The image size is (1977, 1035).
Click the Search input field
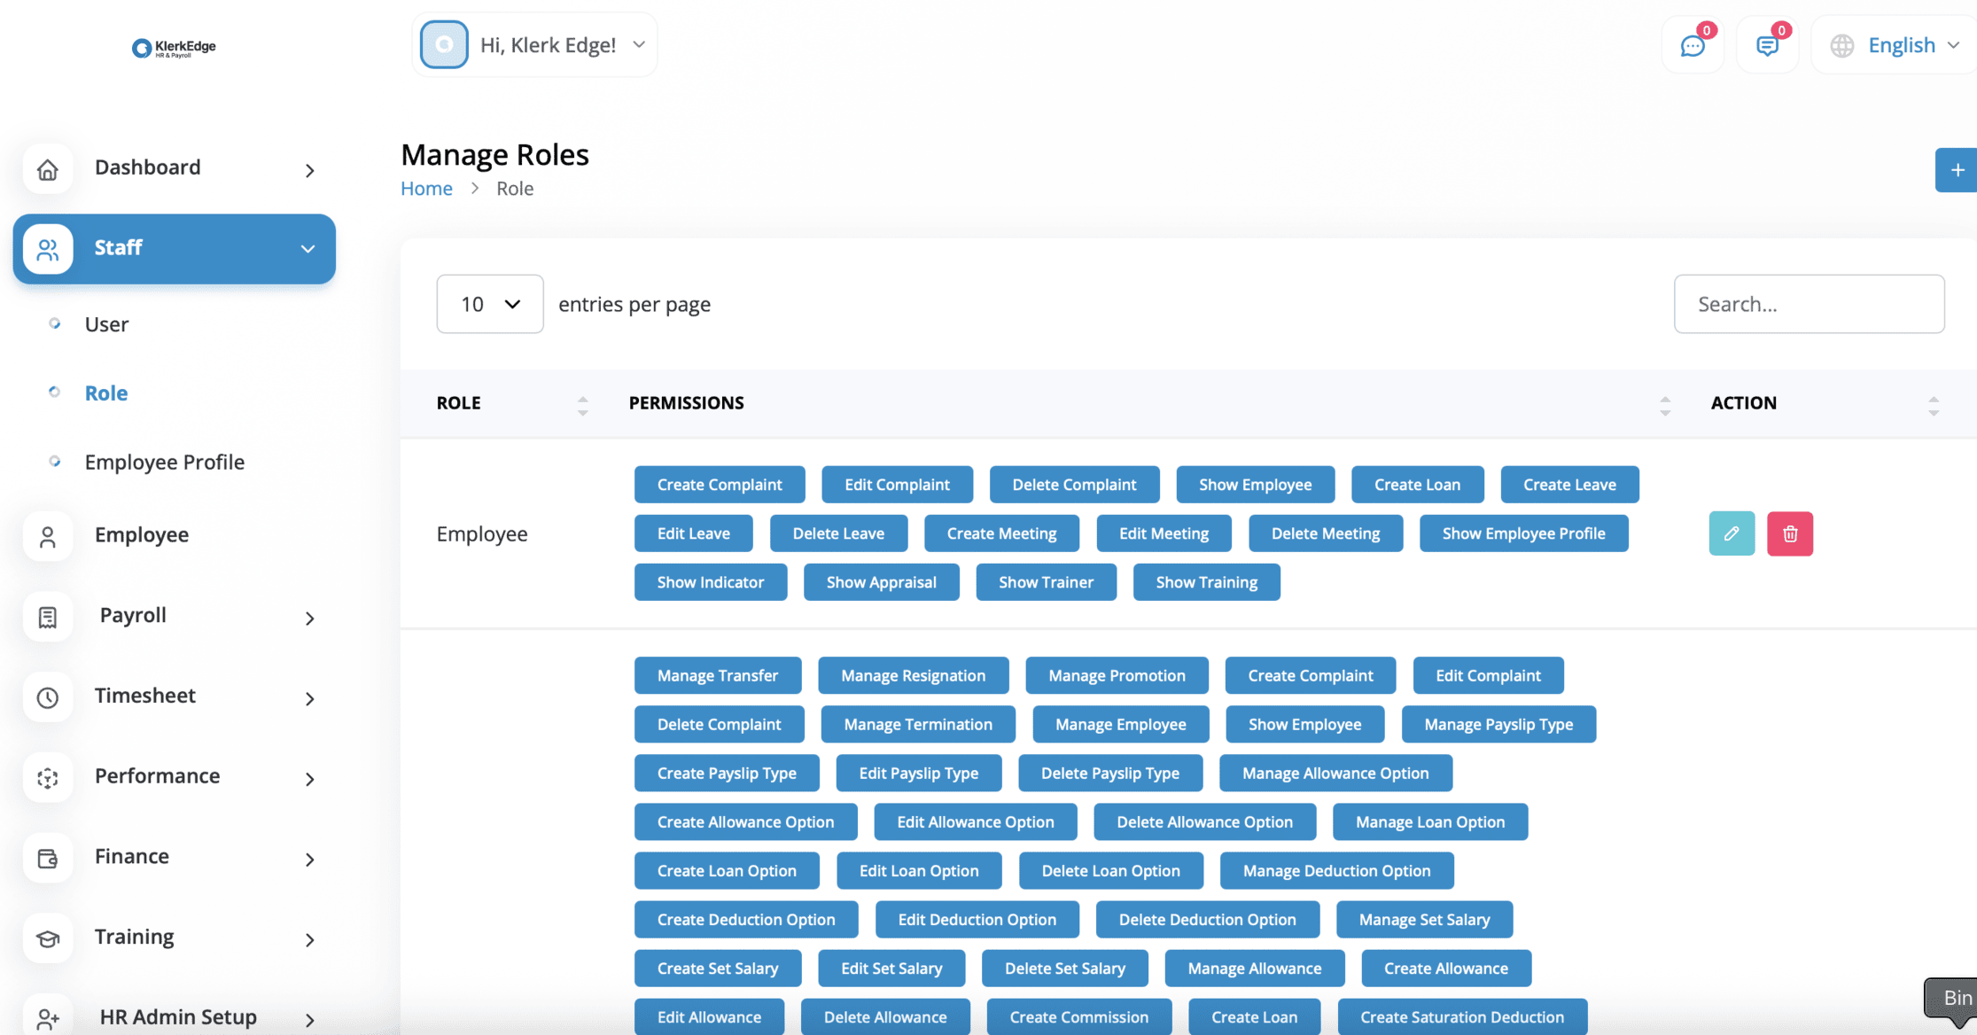(x=1809, y=304)
